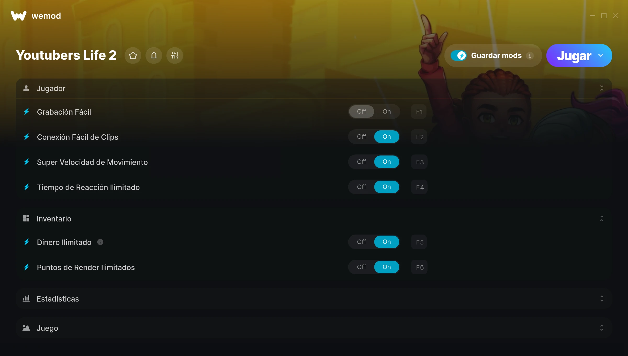Toggle the Guardar mods switch
The image size is (628, 356).
[x=458, y=55]
